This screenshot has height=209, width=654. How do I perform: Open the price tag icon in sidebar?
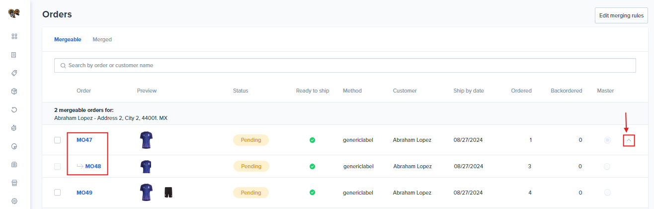coord(14,73)
